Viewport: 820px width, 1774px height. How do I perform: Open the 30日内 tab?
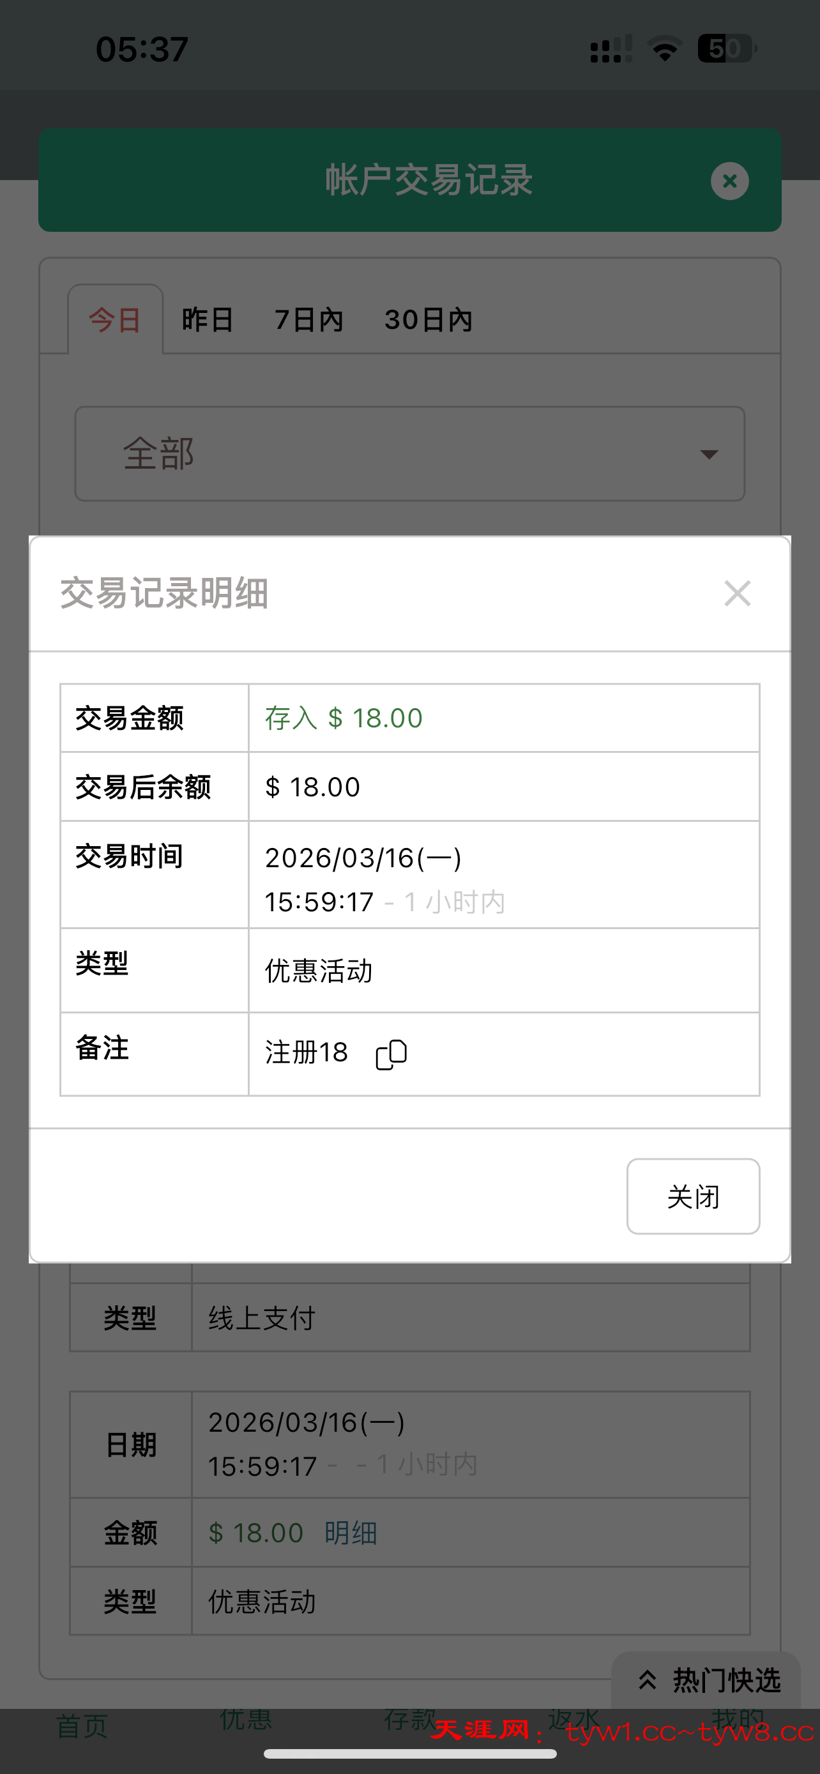429,320
